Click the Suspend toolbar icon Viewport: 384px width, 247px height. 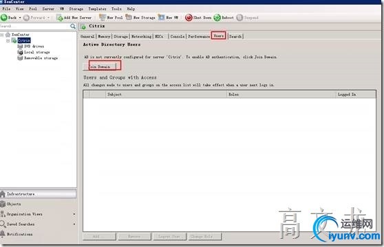pos(239,18)
